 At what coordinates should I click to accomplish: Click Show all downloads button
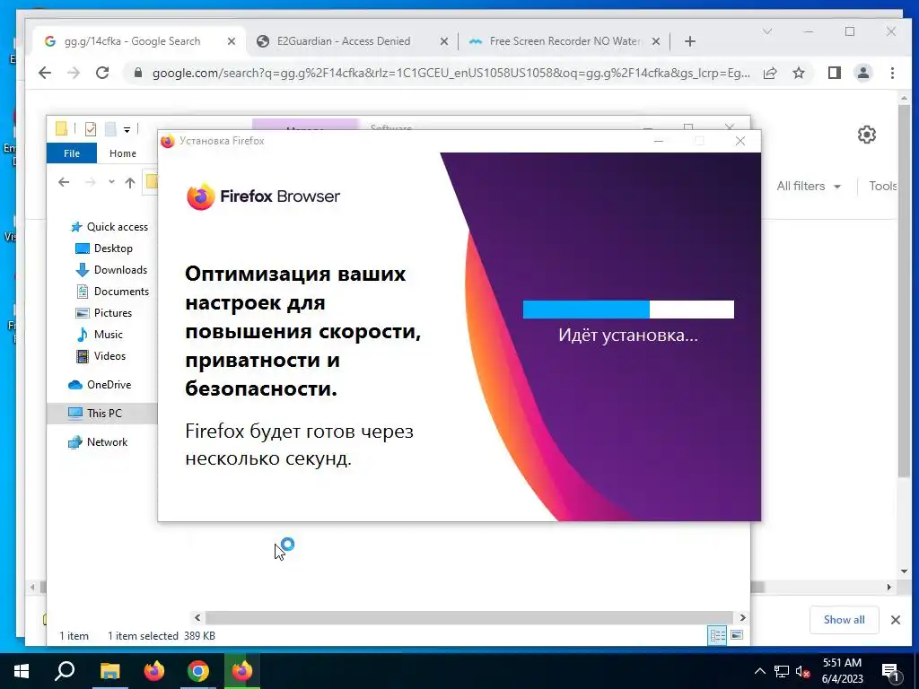(x=844, y=620)
